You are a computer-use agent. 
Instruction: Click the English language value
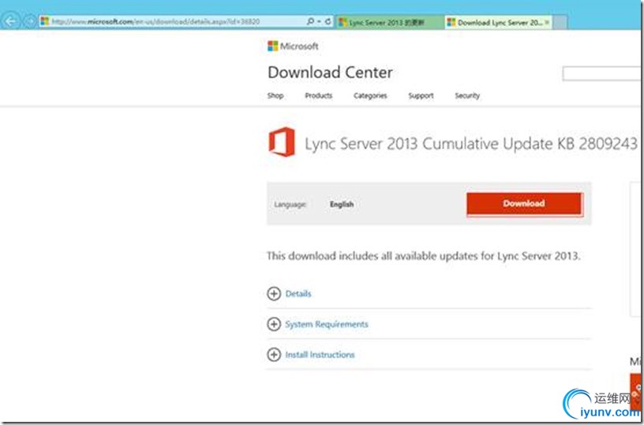tap(341, 204)
